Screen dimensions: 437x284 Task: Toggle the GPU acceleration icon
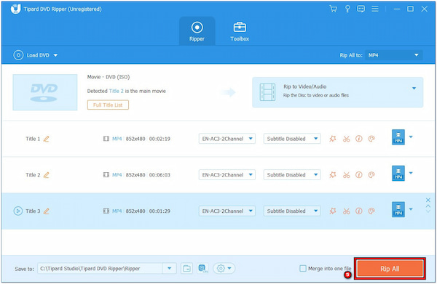[202, 269]
